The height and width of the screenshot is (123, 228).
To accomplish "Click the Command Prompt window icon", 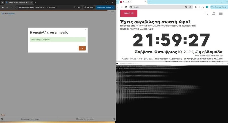I will click(117, 64).
